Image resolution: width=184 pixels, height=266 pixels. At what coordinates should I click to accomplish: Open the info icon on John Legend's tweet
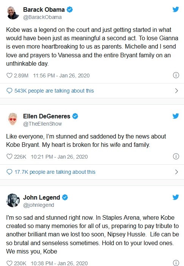[176, 263]
